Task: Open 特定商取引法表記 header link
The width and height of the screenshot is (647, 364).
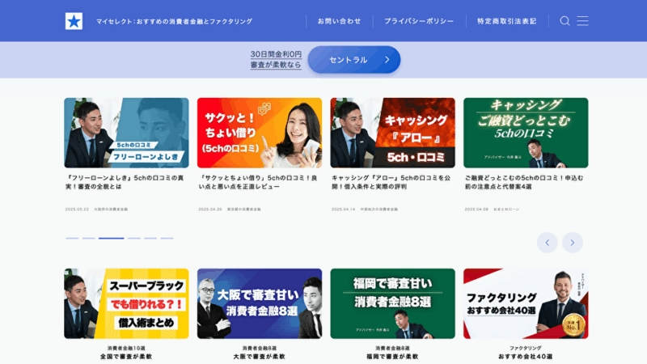Action: click(507, 21)
